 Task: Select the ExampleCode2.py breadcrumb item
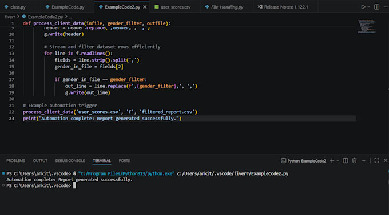coord(43,17)
